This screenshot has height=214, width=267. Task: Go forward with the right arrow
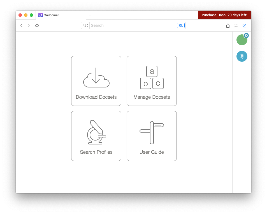click(29, 25)
